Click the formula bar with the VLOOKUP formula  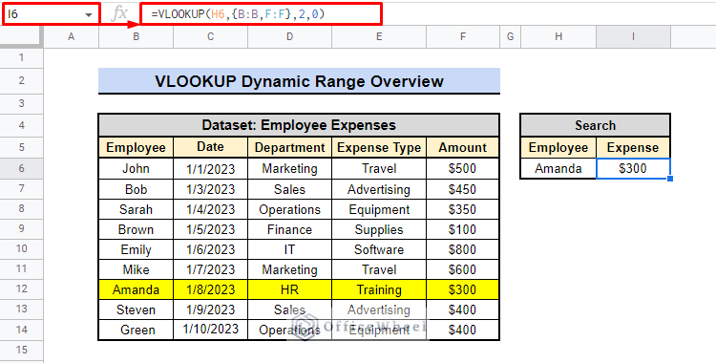pos(262,14)
